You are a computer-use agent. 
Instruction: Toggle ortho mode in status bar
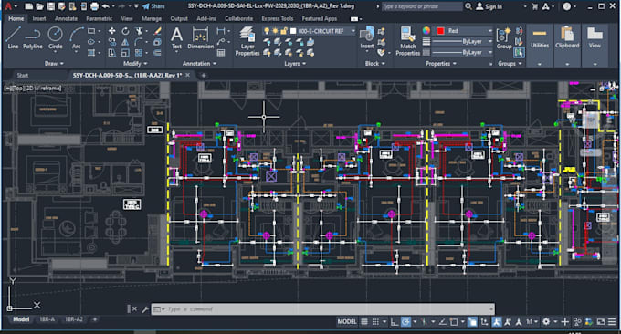(x=395, y=322)
